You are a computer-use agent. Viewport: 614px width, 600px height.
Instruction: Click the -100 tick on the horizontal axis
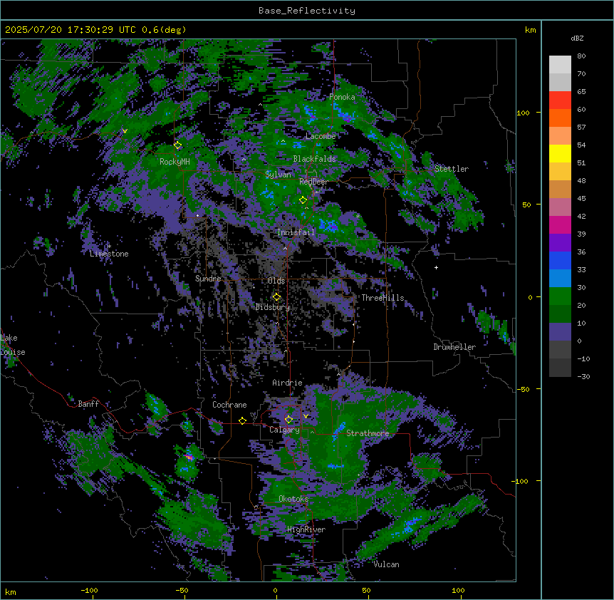(x=89, y=591)
